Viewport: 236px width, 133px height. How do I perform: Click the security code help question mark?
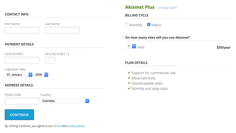(x=67, y=54)
